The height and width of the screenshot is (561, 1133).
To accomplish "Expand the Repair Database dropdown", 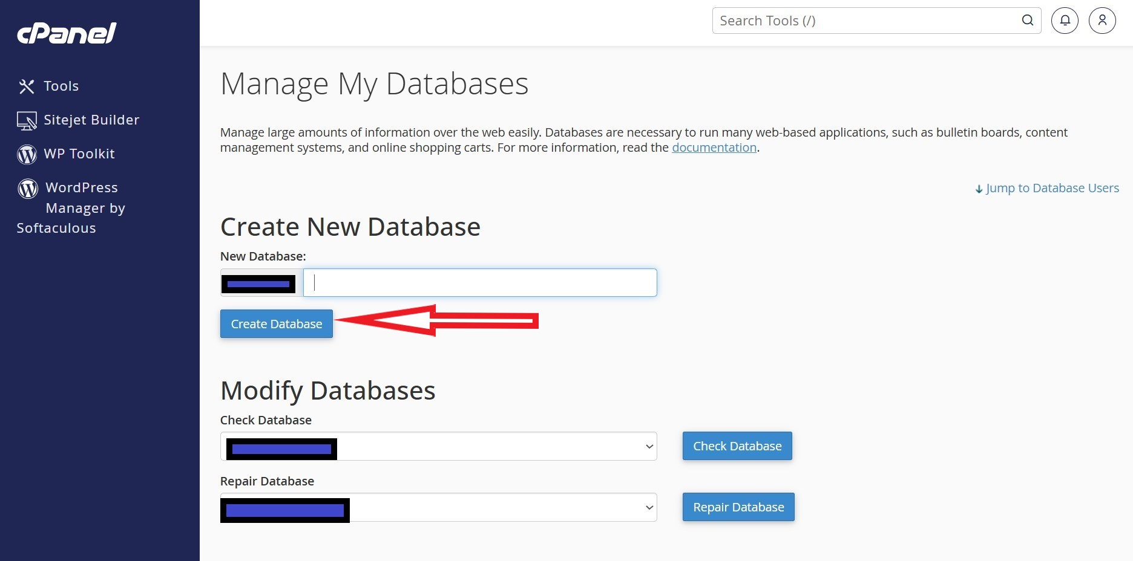I will pos(649,508).
